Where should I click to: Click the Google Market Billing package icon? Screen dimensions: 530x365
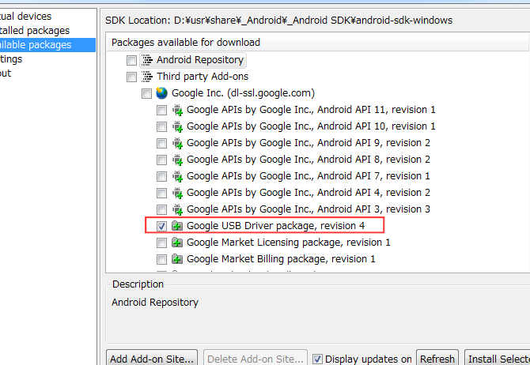(x=177, y=259)
